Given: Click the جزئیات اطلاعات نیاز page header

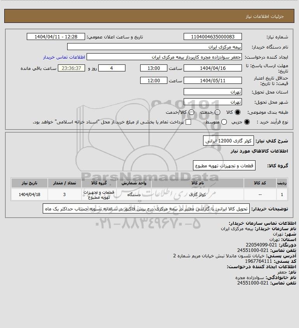Looking at the screenshot, I should tap(265, 16).
